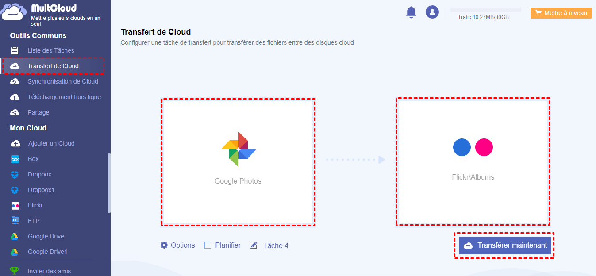Click the sidebar vertical scrollbar
Image resolution: width=596 pixels, height=276 pixels.
pos(109,183)
